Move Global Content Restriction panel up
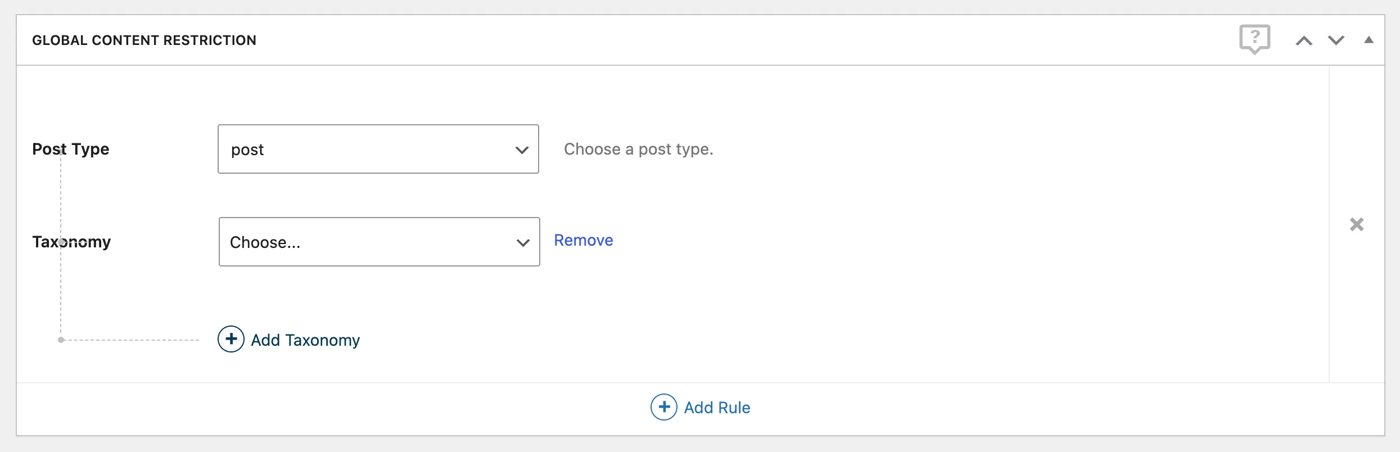Screen dimensions: 1400x452 coord(1304,40)
